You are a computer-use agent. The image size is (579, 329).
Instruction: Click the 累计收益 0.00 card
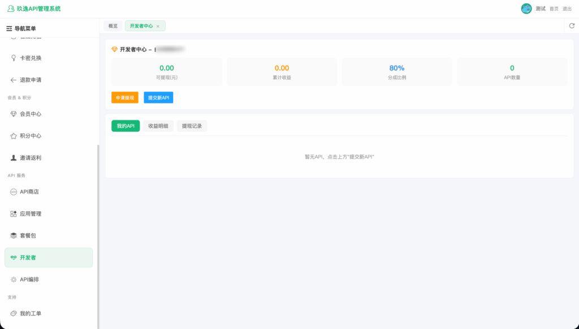pyautogui.click(x=282, y=72)
